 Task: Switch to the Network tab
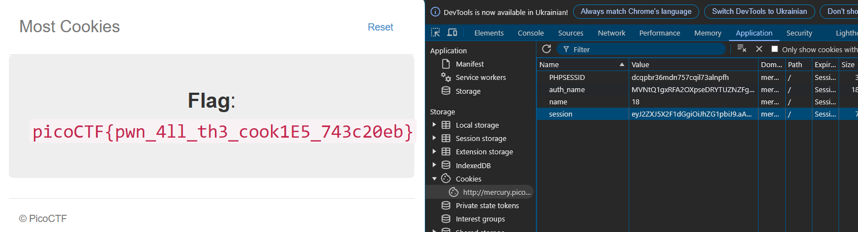611,33
